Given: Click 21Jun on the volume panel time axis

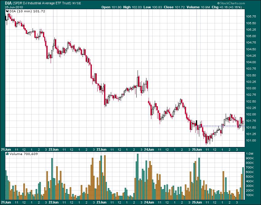Looking at the screenshot, I should (x=6, y=202).
